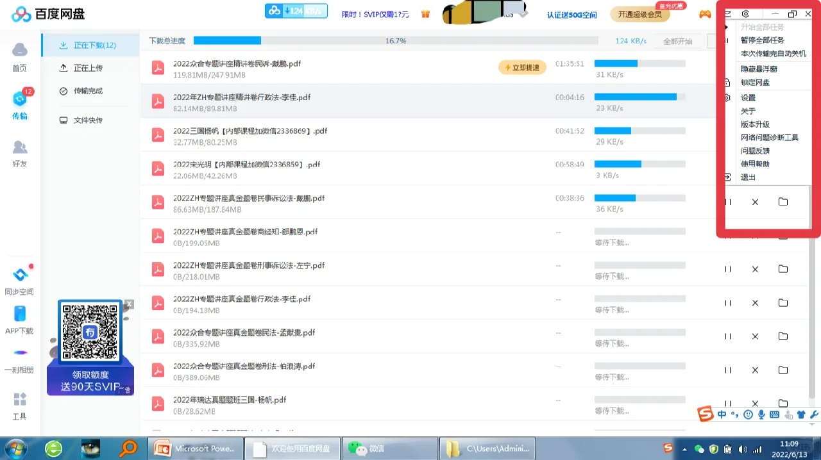The height and width of the screenshot is (460, 821).
Task: Pause download of 真金题卷民法-孟献贵.pdf
Action: 728,336
